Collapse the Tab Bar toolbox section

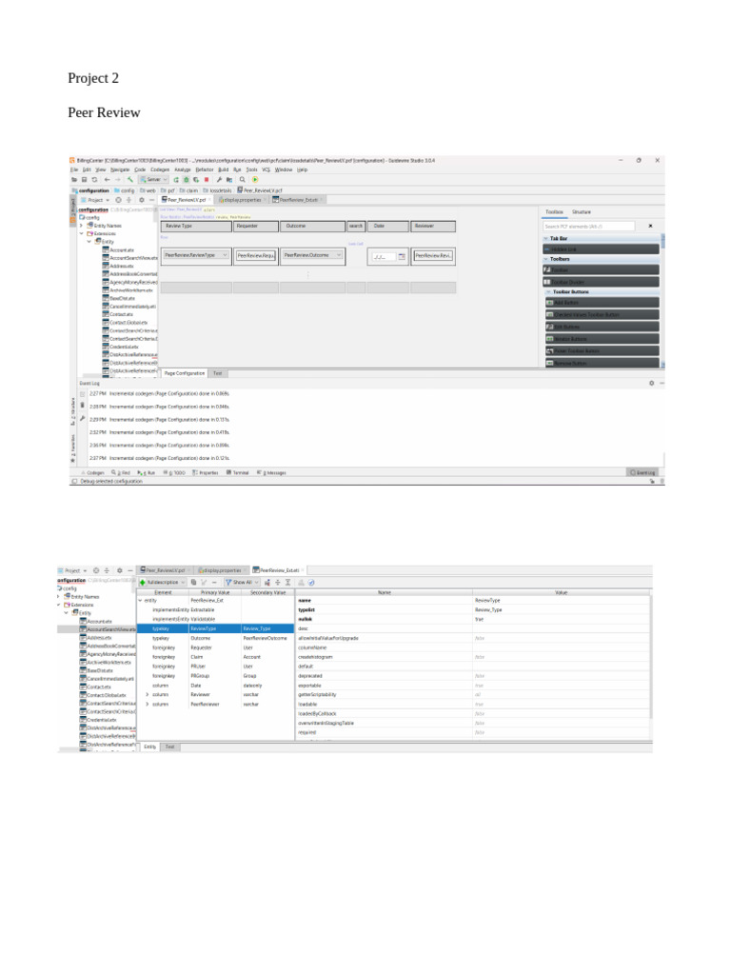tap(546, 239)
